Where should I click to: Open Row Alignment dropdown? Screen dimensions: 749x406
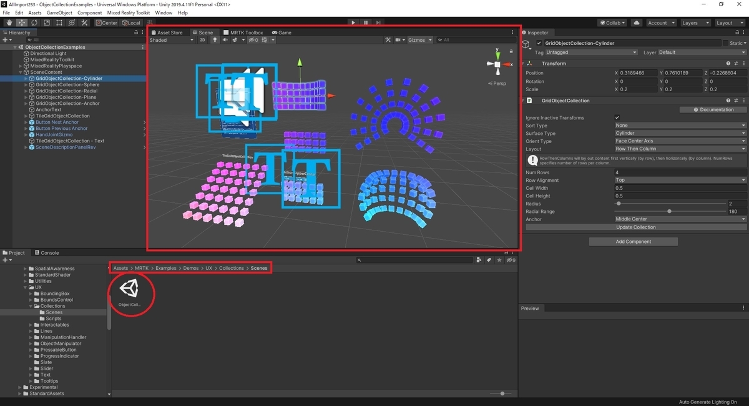[x=680, y=180]
